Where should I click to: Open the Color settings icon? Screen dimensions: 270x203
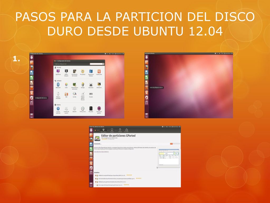click(x=66, y=85)
